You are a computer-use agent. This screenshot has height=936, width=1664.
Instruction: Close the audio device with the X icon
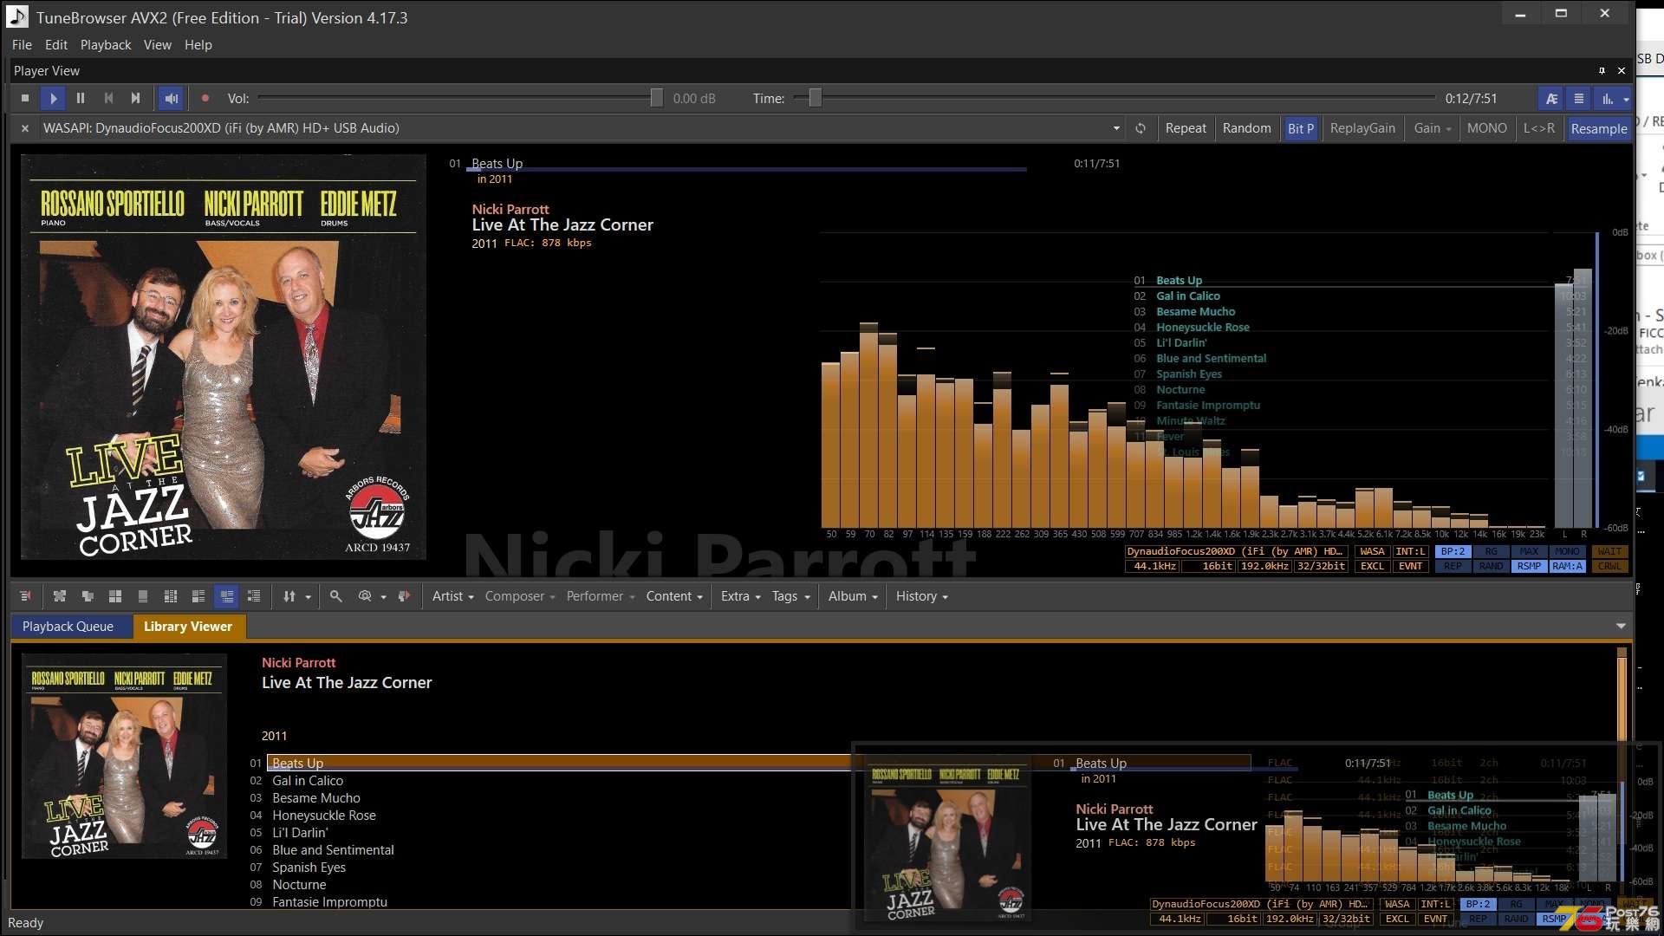(x=25, y=128)
